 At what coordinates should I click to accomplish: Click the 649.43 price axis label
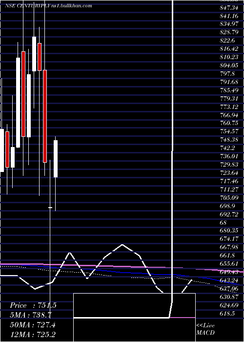click(229, 272)
